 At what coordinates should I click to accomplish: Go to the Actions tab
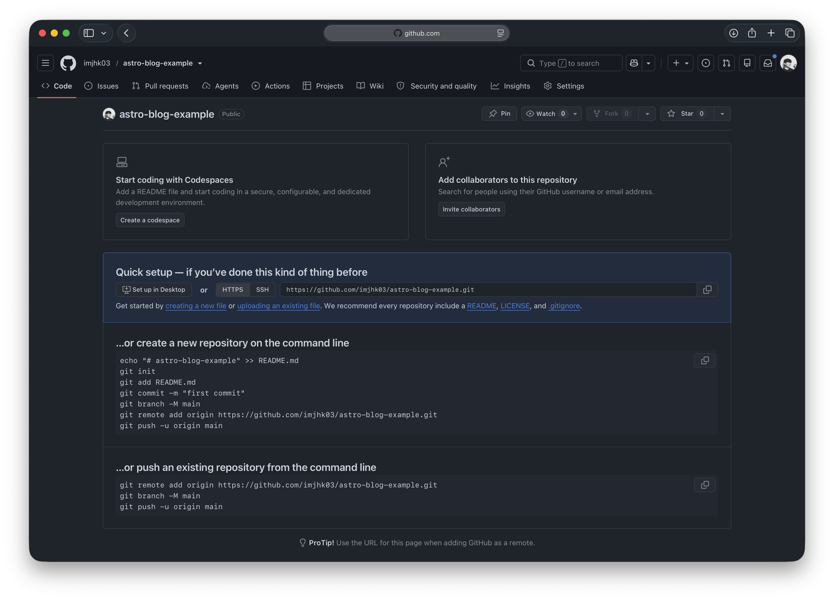coord(271,86)
